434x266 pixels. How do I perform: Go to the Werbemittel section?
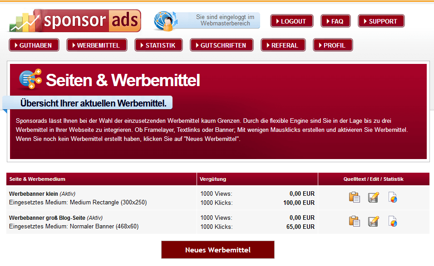coord(97,45)
